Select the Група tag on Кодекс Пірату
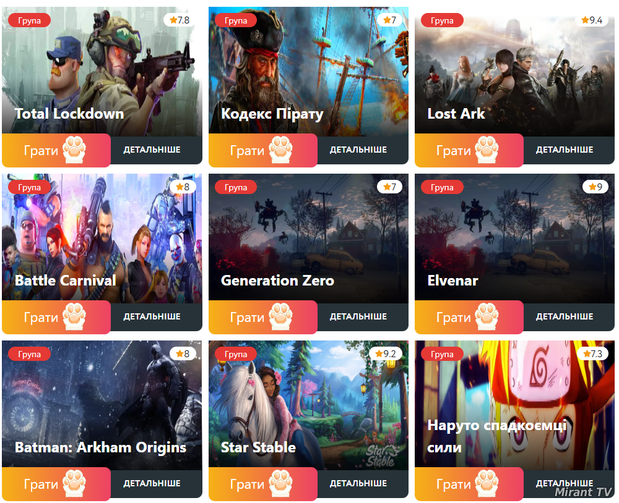Viewport: 619px width, 503px height. click(x=236, y=20)
